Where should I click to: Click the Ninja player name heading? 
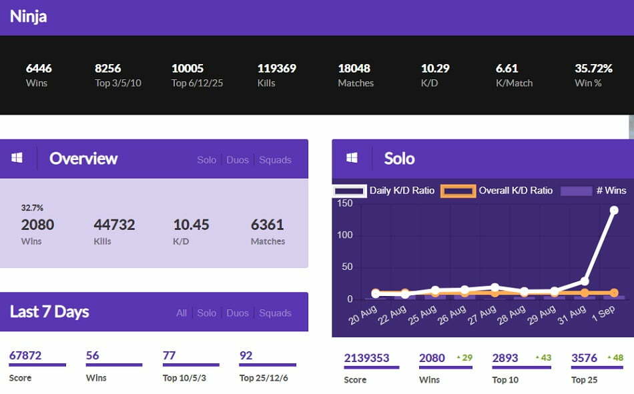[28, 17]
